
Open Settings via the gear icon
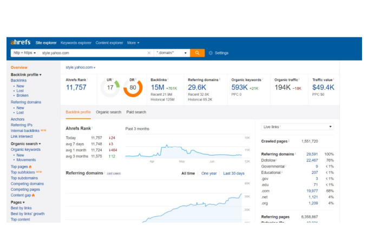[211, 53]
